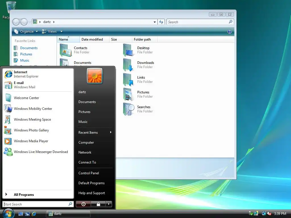Click Switch between windows in Quick Launch

point(27,214)
